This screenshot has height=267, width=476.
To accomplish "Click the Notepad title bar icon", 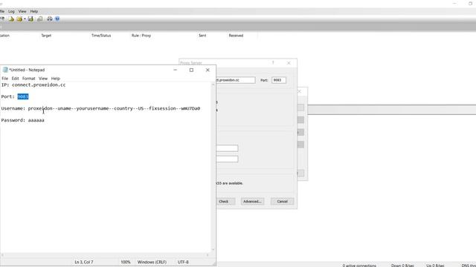I will tap(5, 70).
